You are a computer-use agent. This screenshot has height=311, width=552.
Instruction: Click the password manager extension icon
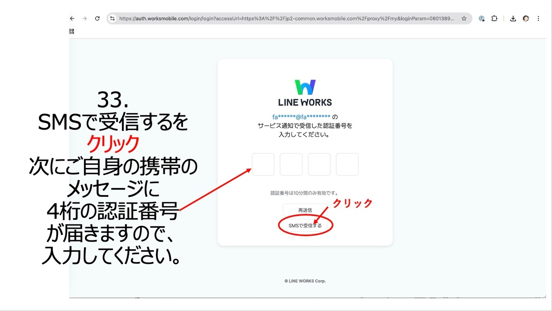[482, 18]
